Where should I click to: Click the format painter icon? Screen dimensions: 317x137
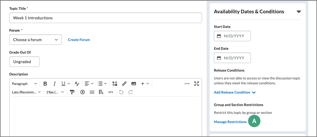pyautogui.click(x=72, y=92)
